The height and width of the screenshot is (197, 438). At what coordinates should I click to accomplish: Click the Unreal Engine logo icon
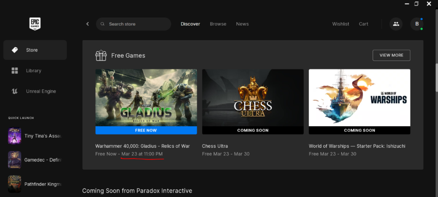[x=14, y=91]
